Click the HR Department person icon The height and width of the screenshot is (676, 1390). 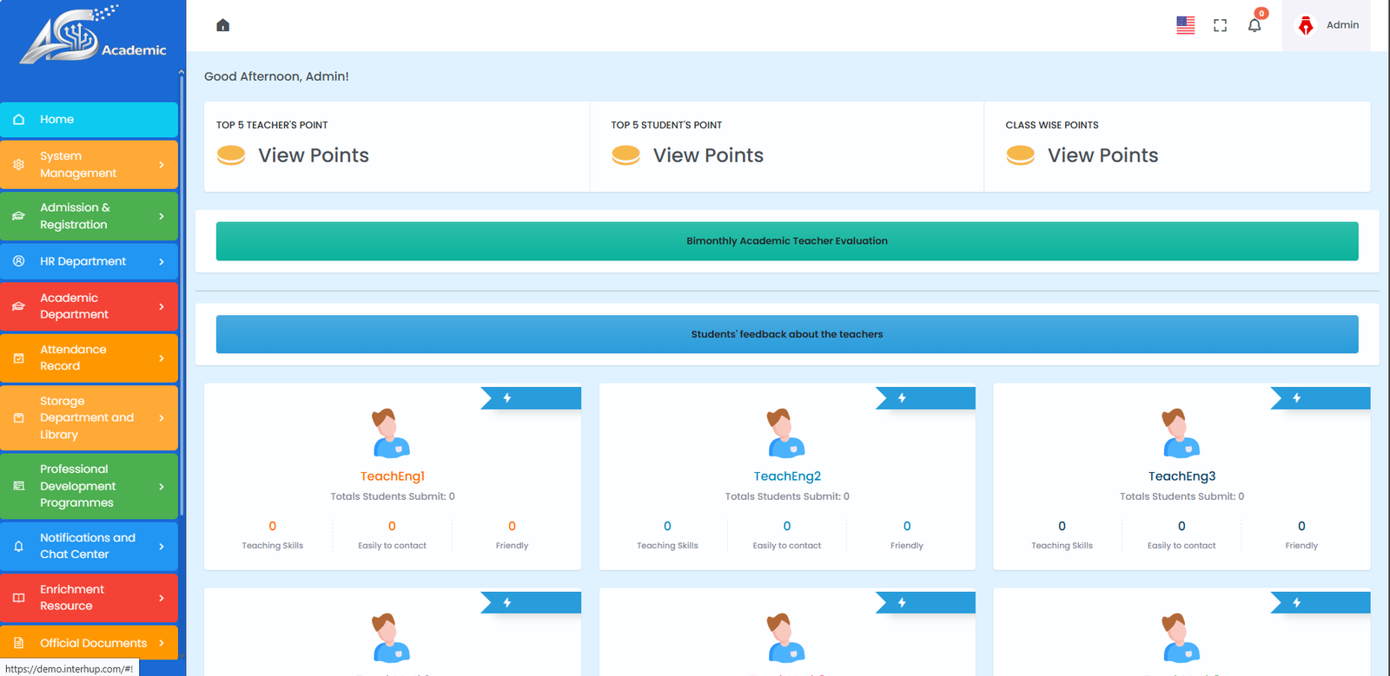pos(18,261)
